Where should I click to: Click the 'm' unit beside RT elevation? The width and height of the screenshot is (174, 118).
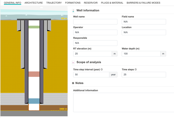115,54
